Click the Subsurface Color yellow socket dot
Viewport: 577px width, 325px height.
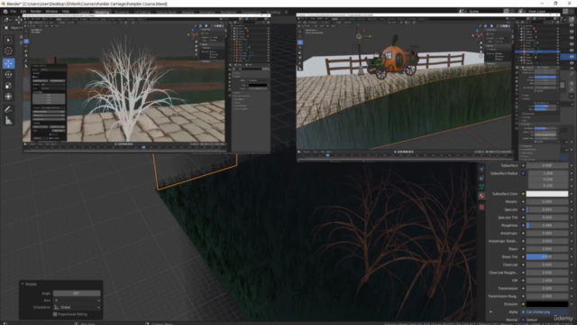[x=523, y=194]
